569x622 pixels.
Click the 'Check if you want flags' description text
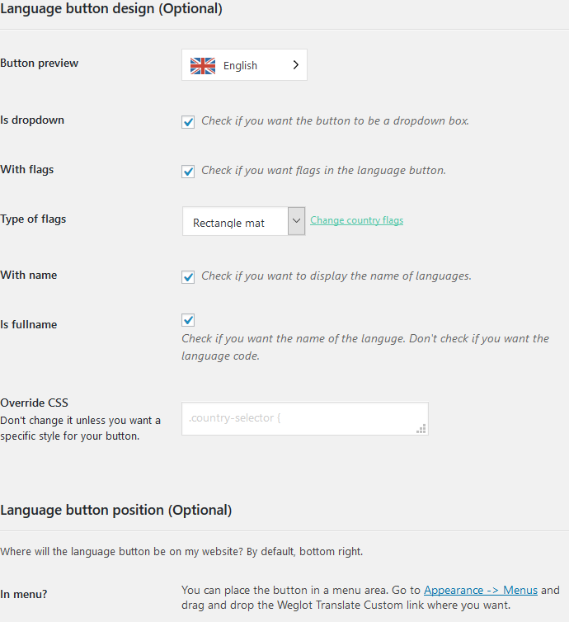(x=323, y=170)
